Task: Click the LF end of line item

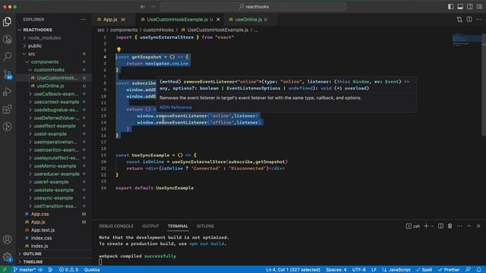Action: click(374, 270)
